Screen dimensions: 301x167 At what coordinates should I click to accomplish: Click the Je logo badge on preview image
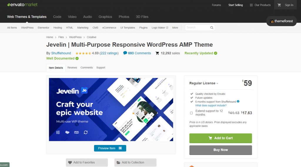click(84, 90)
